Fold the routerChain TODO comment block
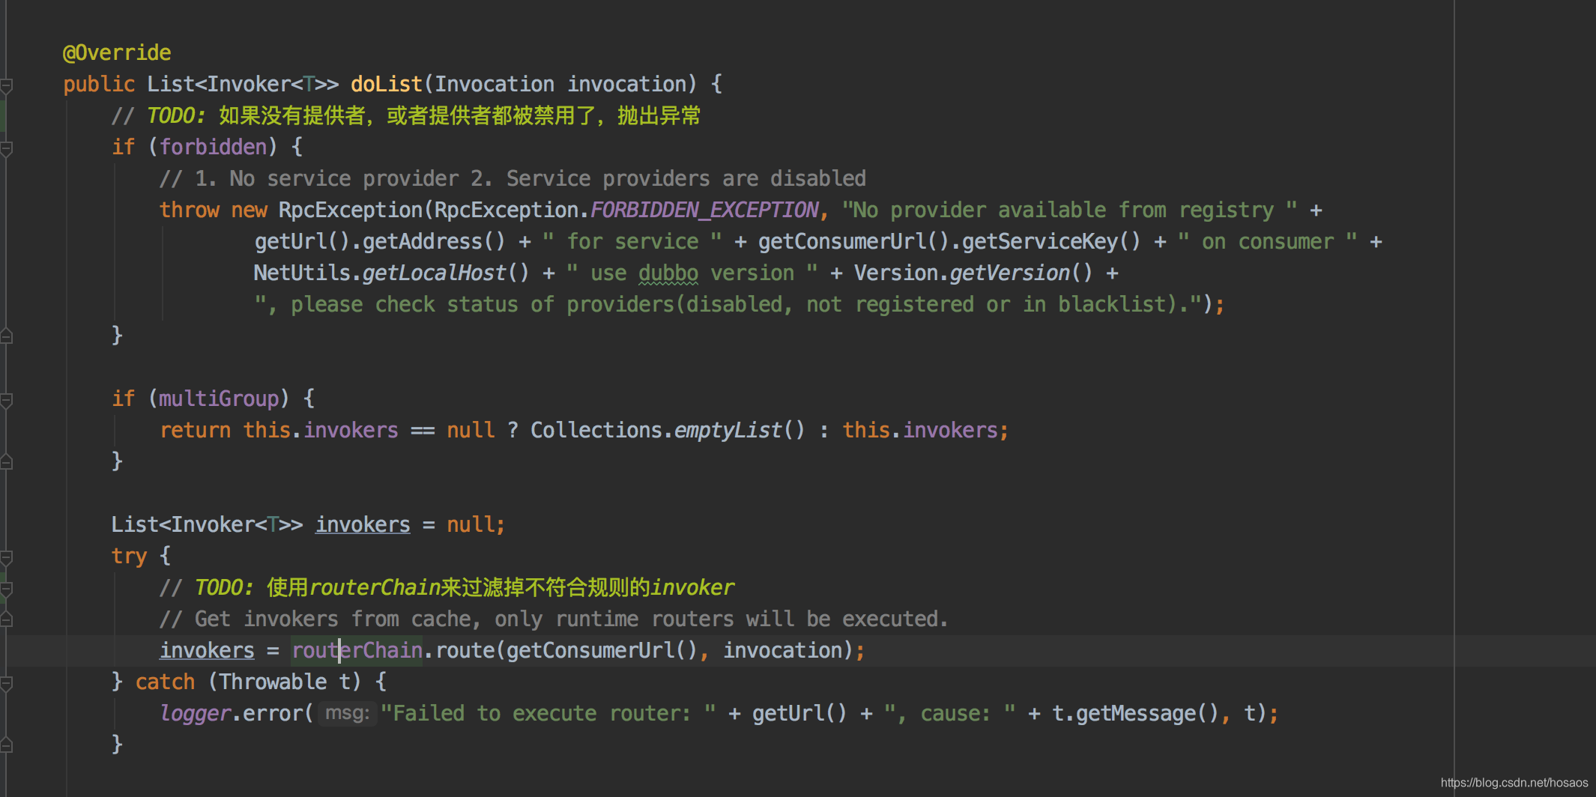The image size is (1596, 797). coord(6,589)
